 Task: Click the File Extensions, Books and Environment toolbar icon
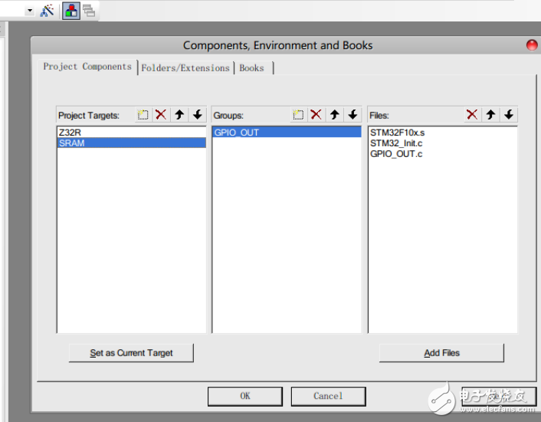click(x=71, y=11)
